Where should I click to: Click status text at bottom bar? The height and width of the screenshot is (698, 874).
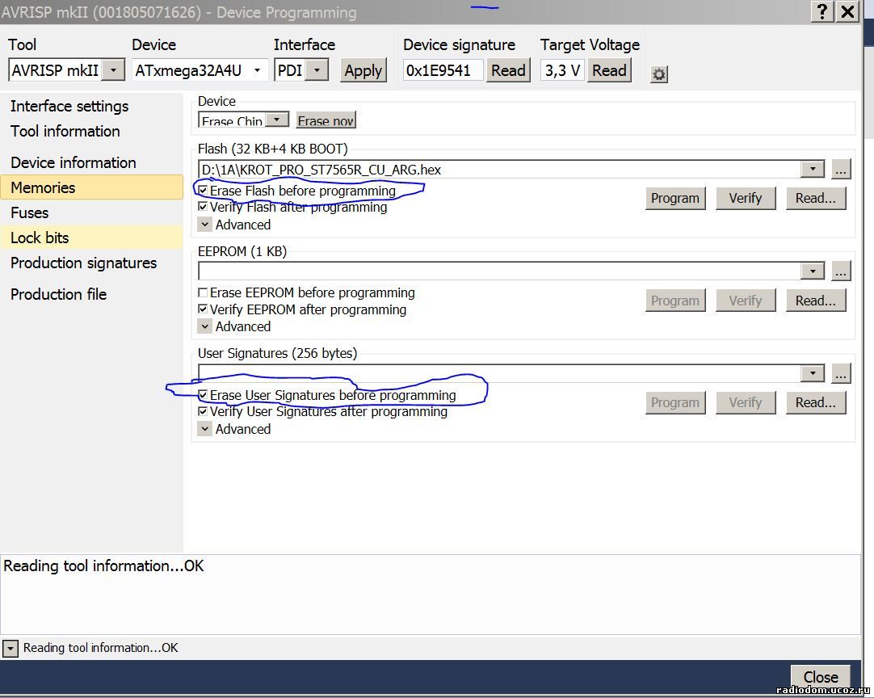[101, 648]
